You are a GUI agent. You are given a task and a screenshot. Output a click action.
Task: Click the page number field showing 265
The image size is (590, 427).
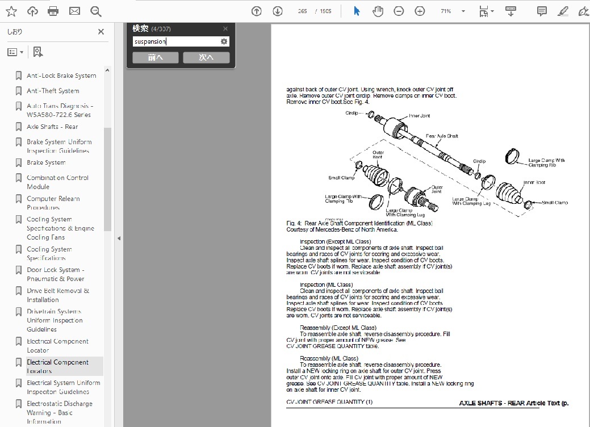[x=303, y=11]
